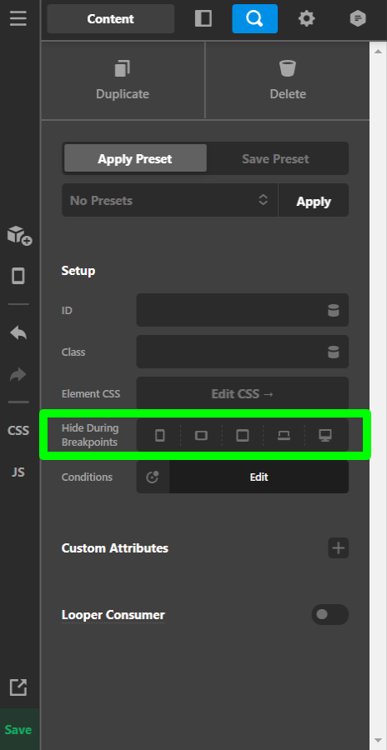Select the Inspector magnifier icon

pos(255,18)
